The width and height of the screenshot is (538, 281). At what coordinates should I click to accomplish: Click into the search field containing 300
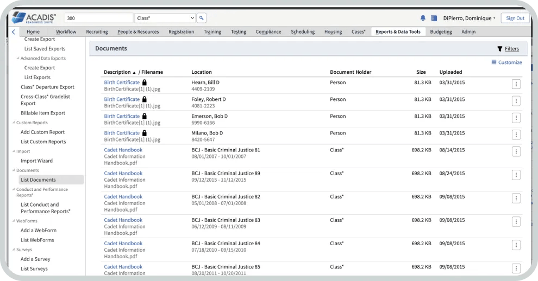tap(99, 18)
